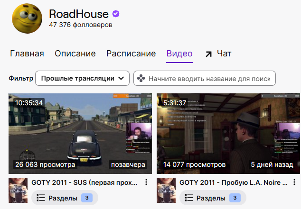Image resolution: width=301 pixels, height=209 pixels.
Task: Open the three-dot menu for L.A. Noire video
Action: tap(294, 182)
